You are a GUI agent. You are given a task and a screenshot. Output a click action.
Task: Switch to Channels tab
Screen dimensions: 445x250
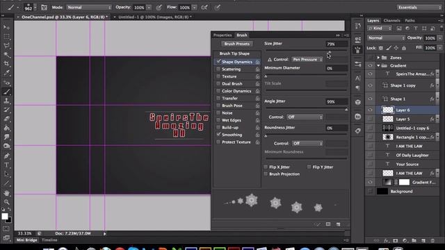391,20
